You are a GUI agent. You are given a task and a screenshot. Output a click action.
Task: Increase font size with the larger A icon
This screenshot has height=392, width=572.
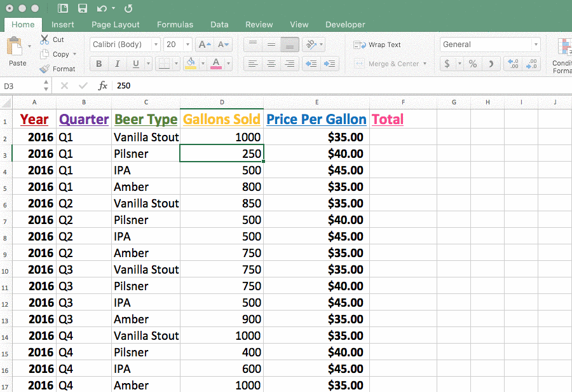click(204, 45)
